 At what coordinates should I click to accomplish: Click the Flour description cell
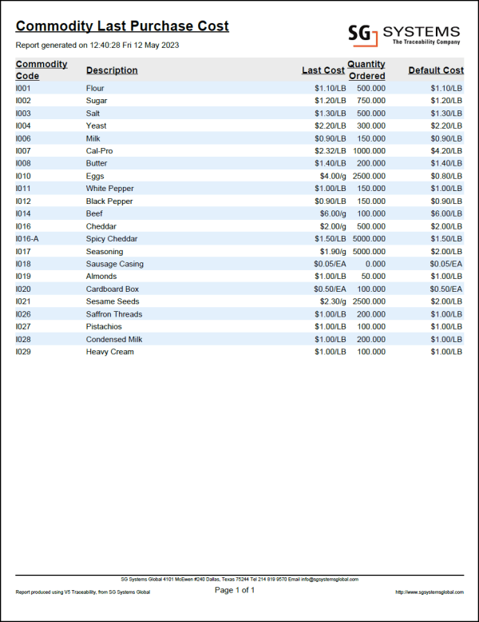[x=95, y=88]
